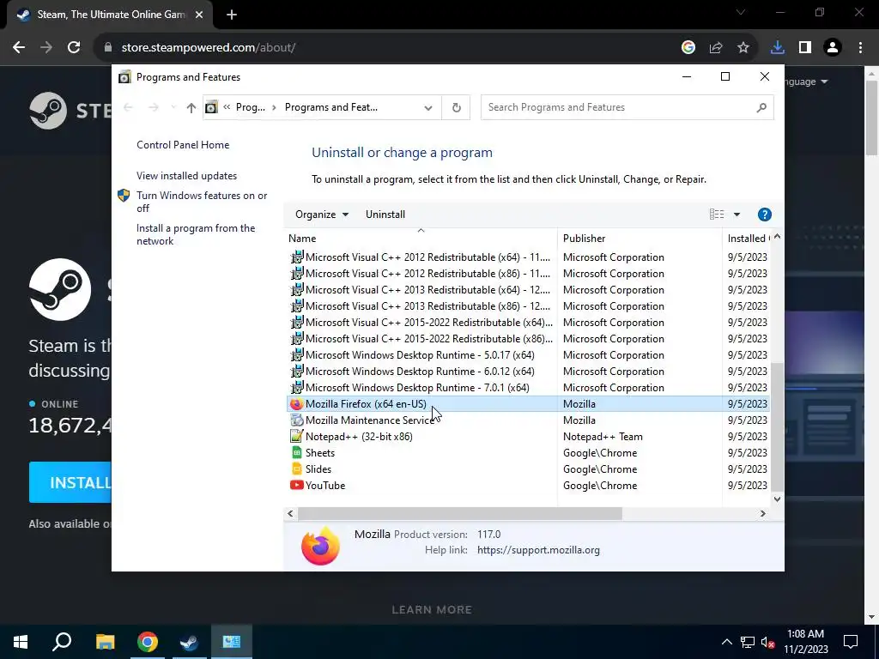Click Prog... breadcrumb in address bar
Image resolution: width=879 pixels, height=659 pixels.
click(250, 107)
